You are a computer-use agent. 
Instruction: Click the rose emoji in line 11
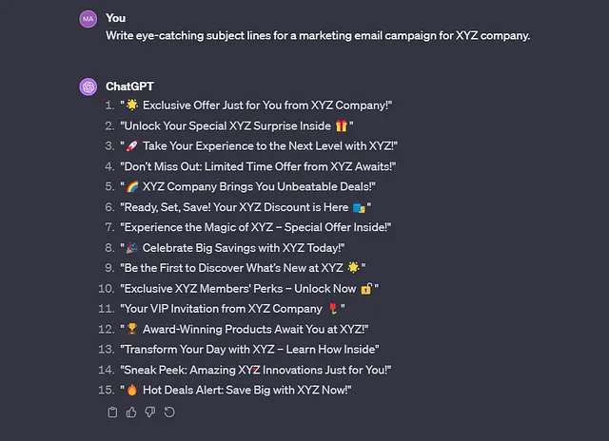pos(333,309)
